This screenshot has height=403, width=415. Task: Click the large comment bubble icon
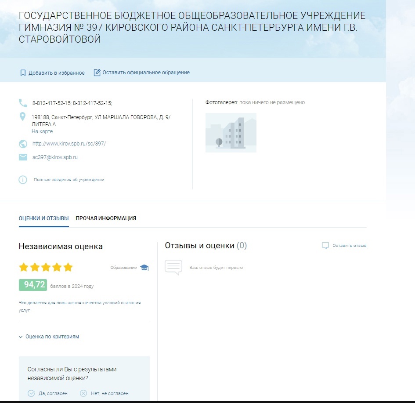[173, 268]
